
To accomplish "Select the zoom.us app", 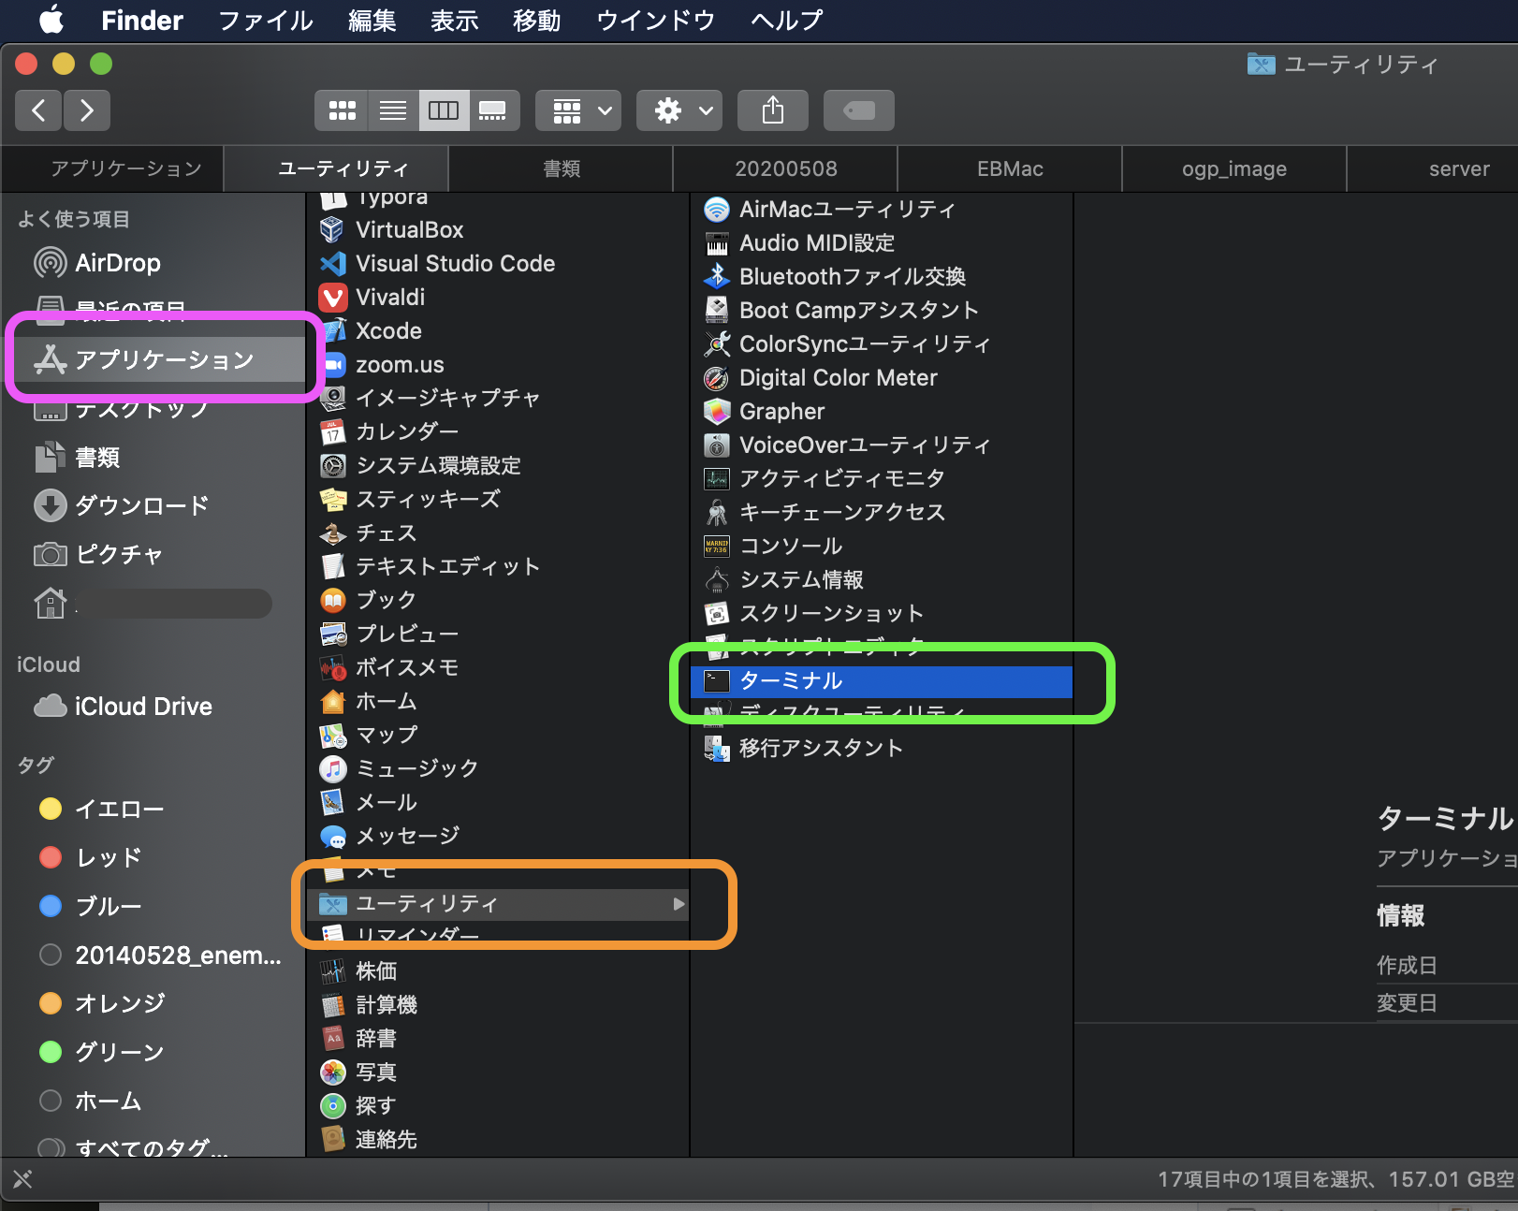I will tap(498, 365).
